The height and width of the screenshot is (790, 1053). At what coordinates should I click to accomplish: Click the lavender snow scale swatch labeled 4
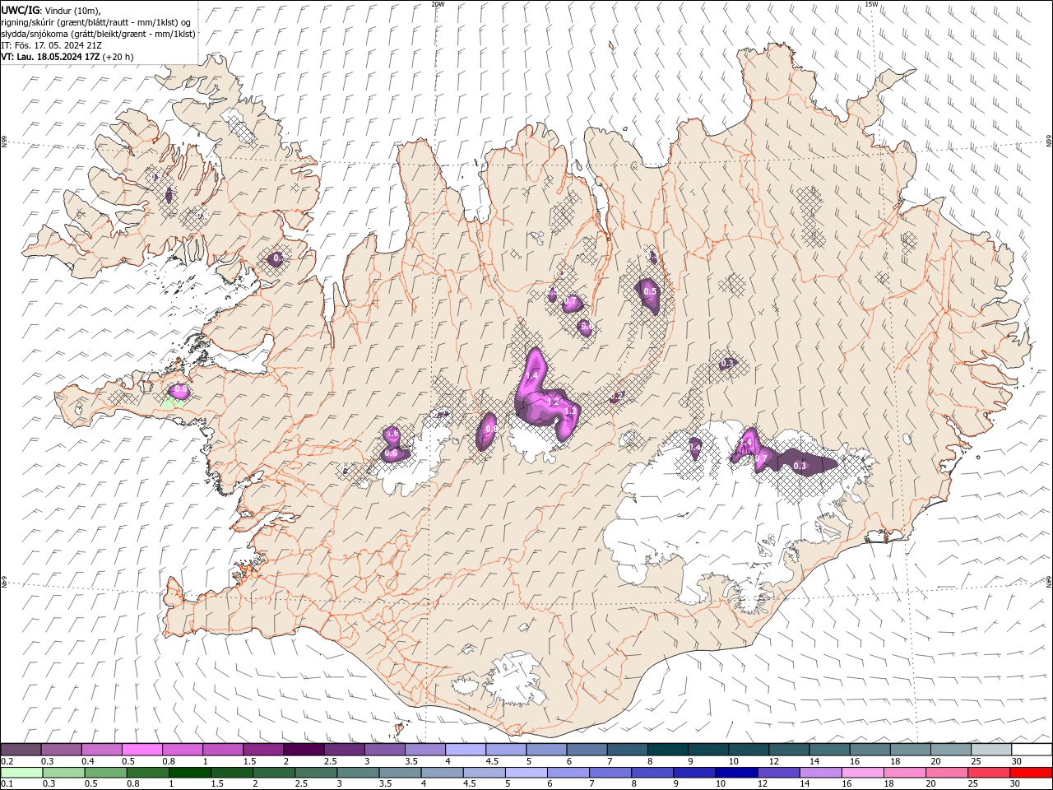click(x=466, y=750)
